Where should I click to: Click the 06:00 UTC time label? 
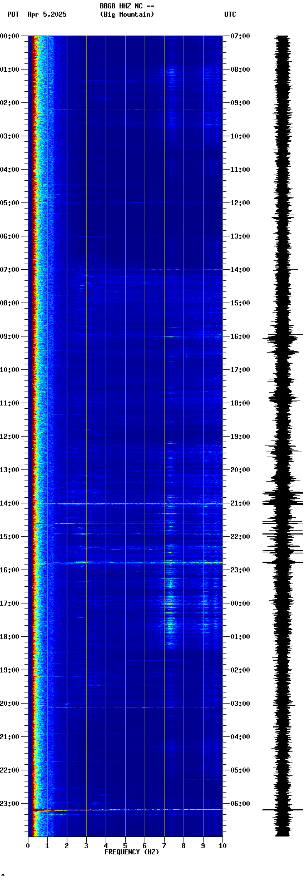(240, 804)
